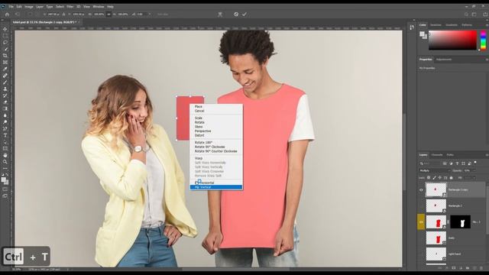Click the Opacity value field in Layers

pos(467,170)
